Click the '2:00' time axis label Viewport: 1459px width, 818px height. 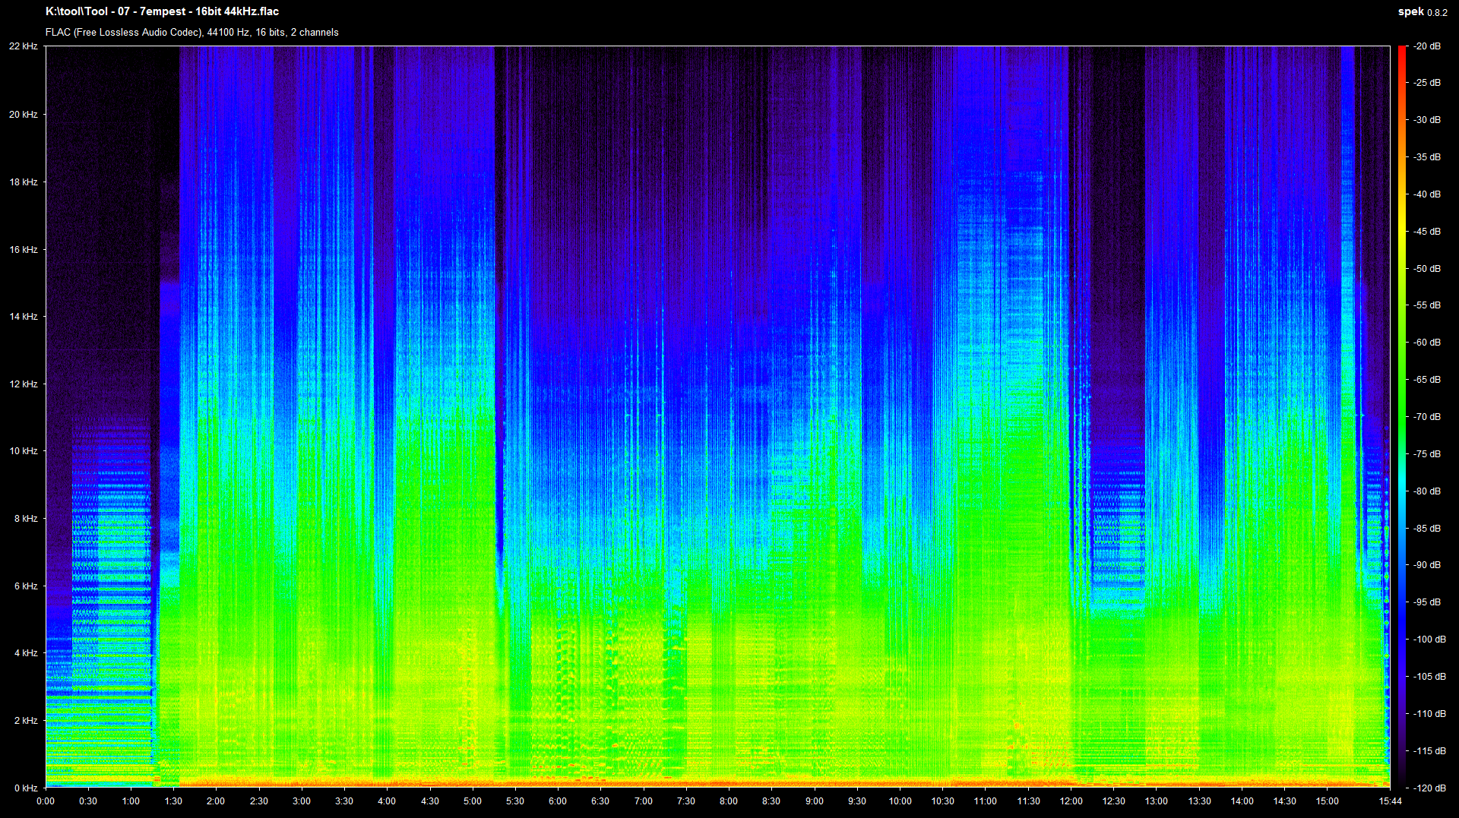click(216, 801)
